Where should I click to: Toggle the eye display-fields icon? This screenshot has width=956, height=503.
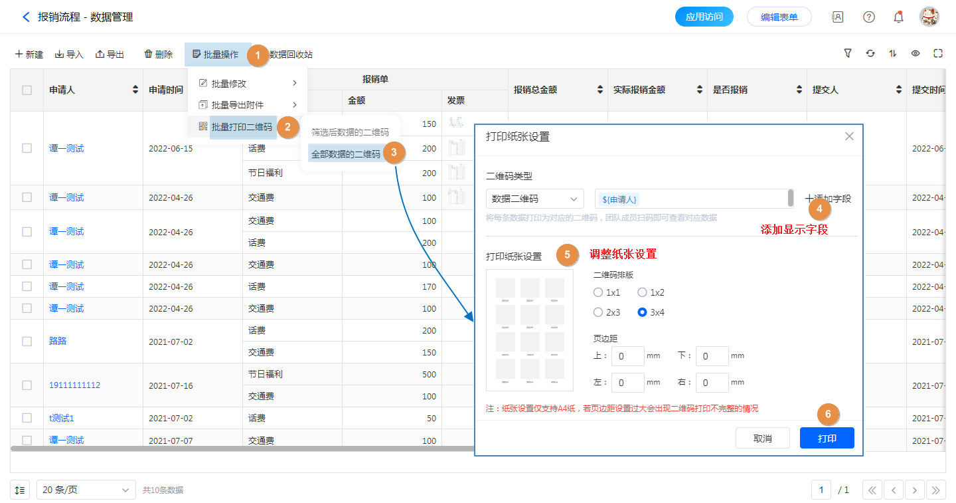point(916,54)
